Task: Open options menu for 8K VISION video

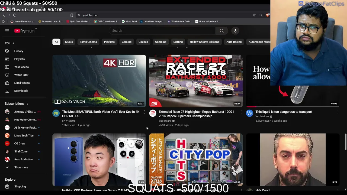Action: [144, 112]
